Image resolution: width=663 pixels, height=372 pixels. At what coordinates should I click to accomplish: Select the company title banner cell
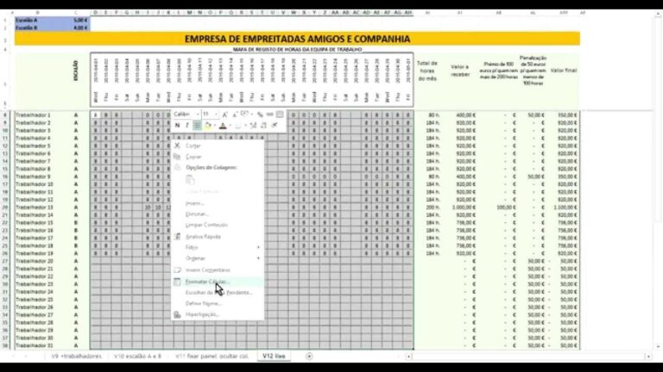click(297, 39)
